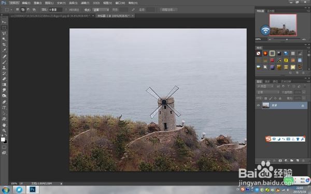Select the Eraser tool
This screenshot has height=194, width=311.
[4, 79]
